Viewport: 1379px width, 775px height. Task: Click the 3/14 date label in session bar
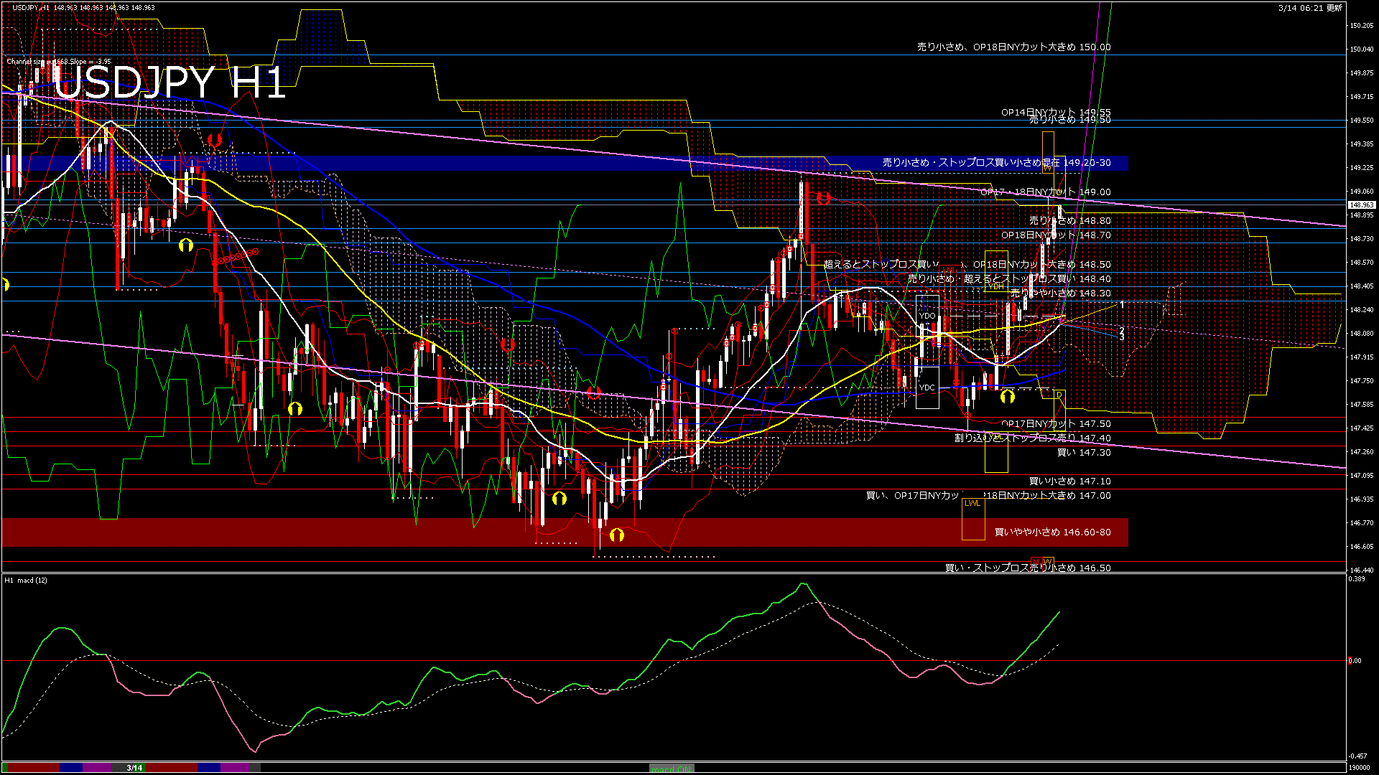134,768
